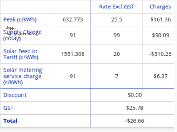The height and width of the screenshot is (132, 177).
Task: Click the solar metering rate 7
Action: click(x=116, y=76)
